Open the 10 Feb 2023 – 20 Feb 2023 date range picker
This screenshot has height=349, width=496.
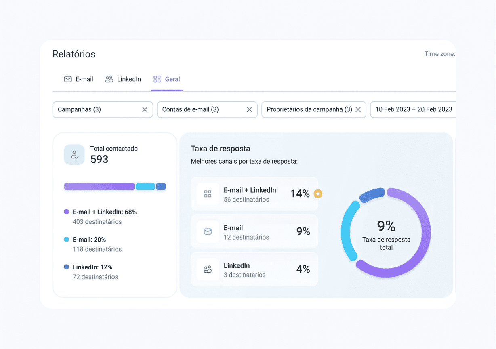413,109
